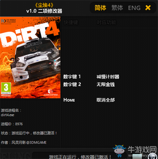This screenshot has width=158, height=159.
Task: Switch language to 简体
Action: pos(100,8)
